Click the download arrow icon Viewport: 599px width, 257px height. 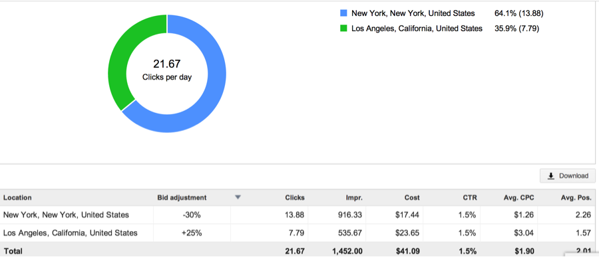[551, 176]
